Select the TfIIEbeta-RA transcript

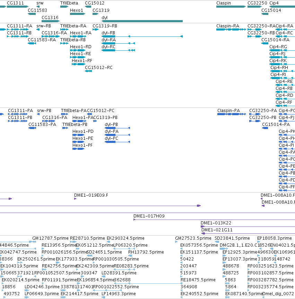(64, 29)
